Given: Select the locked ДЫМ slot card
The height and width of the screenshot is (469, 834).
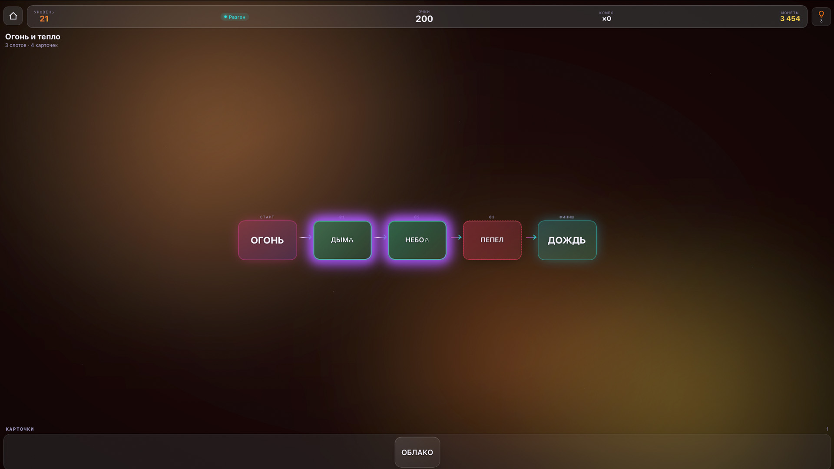Looking at the screenshot, I should (342, 240).
